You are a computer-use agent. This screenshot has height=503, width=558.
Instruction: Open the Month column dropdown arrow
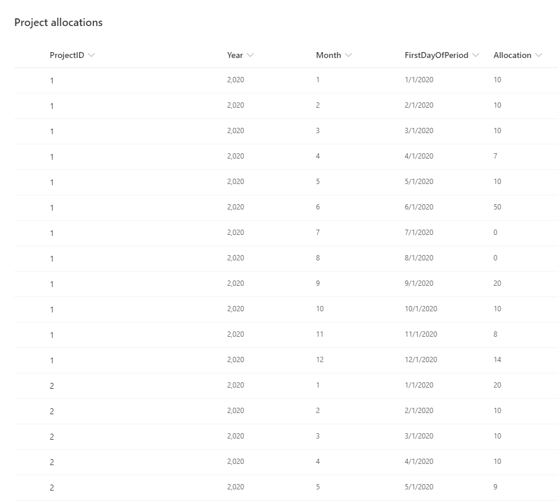[349, 55]
